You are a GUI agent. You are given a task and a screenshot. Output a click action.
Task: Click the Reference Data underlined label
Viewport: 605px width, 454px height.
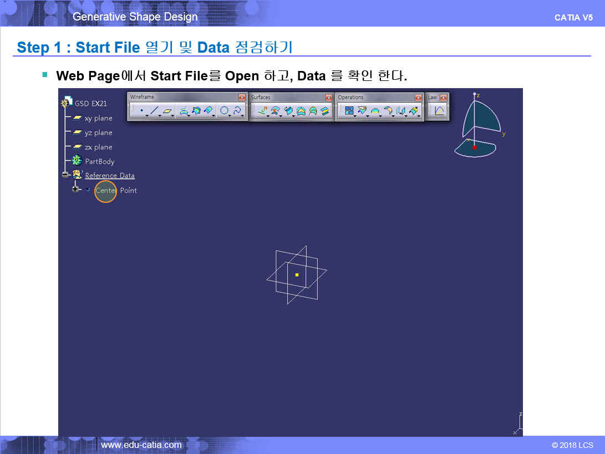[110, 176]
